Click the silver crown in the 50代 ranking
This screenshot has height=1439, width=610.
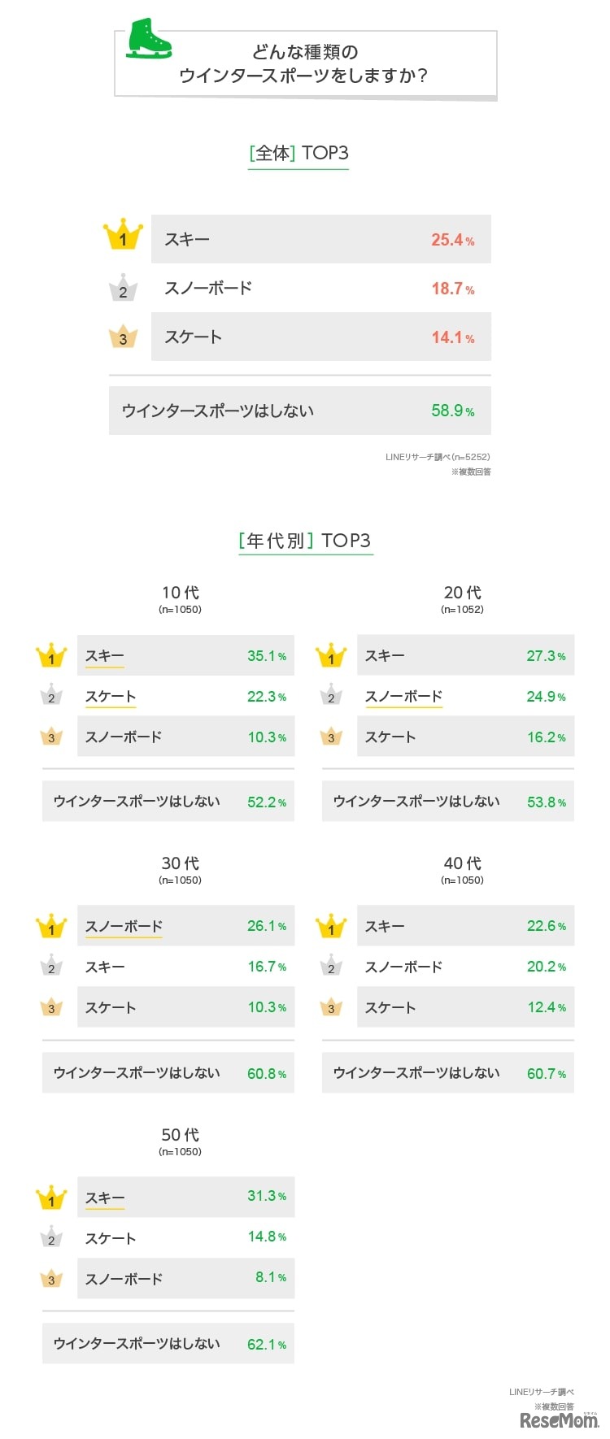click(x=51, y=1238)
